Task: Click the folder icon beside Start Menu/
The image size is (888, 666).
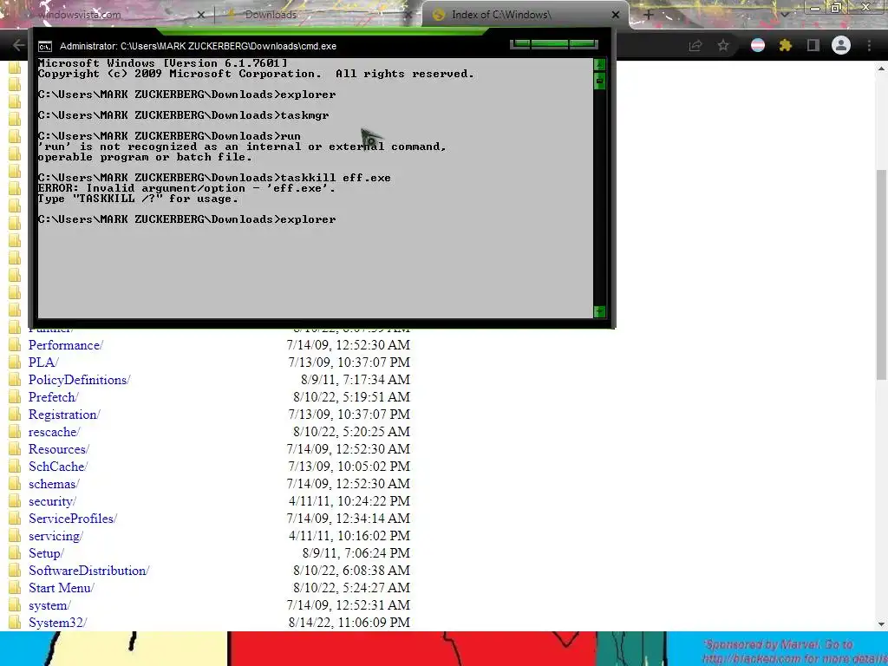Action: click(x=15, y=588)
